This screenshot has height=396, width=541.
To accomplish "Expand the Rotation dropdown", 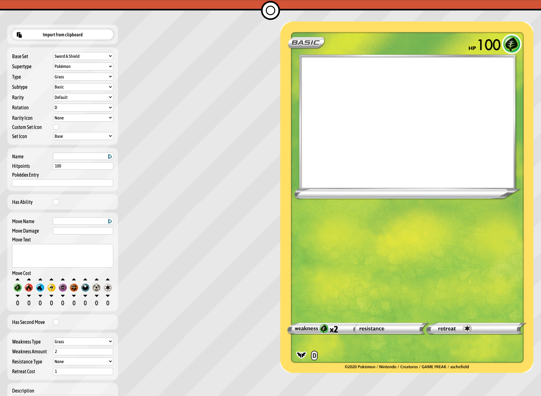I will [x=83, y=107].
